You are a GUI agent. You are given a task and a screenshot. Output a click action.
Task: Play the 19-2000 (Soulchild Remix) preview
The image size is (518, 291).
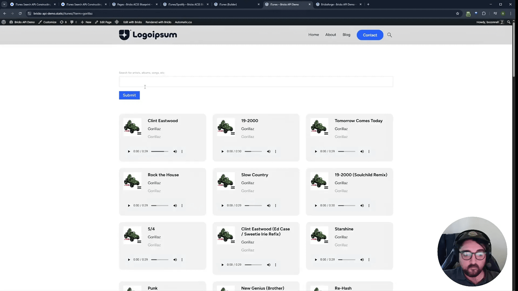316,206
